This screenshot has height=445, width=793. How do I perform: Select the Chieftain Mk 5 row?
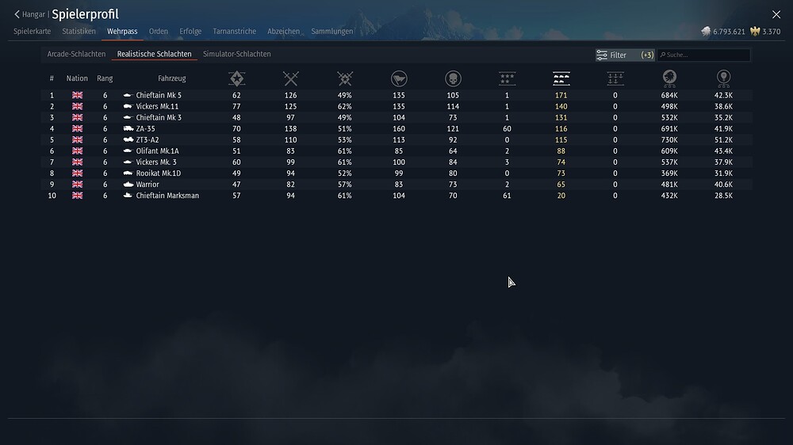coord(159,95)
